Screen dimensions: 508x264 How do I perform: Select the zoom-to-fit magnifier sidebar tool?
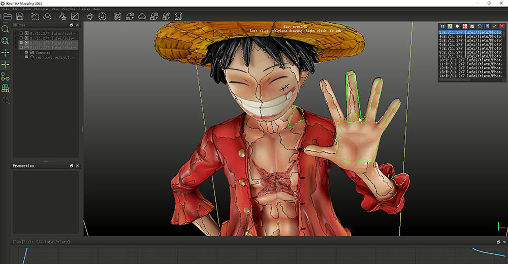point(5,41)
